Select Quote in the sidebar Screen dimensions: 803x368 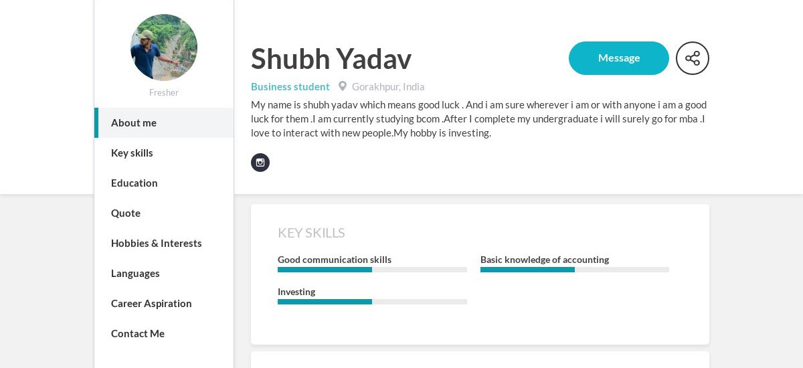[x=164, y=213]
